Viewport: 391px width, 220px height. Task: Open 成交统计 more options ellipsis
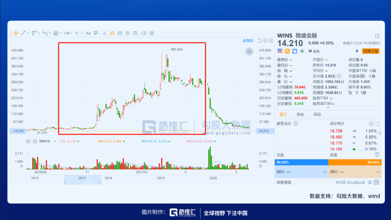click(371, 124)
